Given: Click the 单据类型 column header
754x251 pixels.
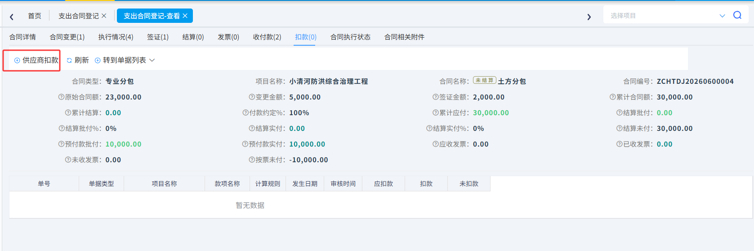Looking at the screenshot, I should click(101, 184).
